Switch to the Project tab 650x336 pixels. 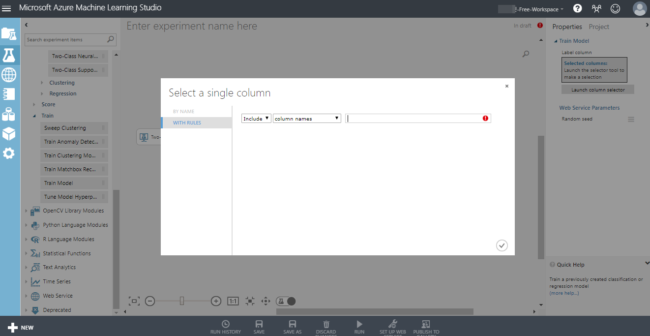point(599,27)
